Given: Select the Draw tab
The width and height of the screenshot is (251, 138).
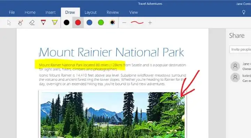Looking at the screenshot, I should [70, 12].
